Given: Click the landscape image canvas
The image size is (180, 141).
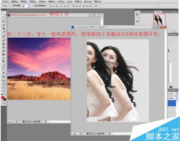Looking at the screenshot, I should (x=39, y=69).
